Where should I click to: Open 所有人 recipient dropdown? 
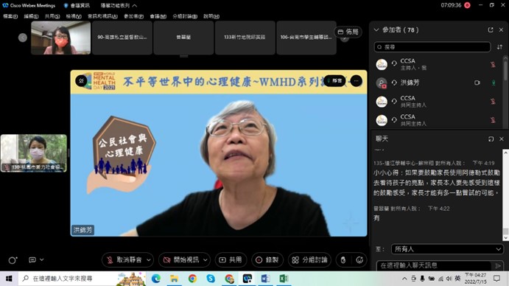[x=447, y=249]
